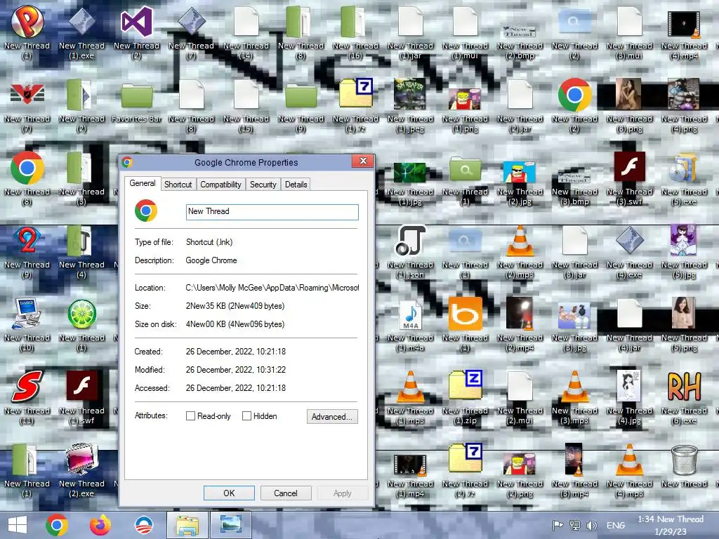This screenshot has height=539, width=719.
Task: Select the Favorites Bar folder
Action: (137, 103)
